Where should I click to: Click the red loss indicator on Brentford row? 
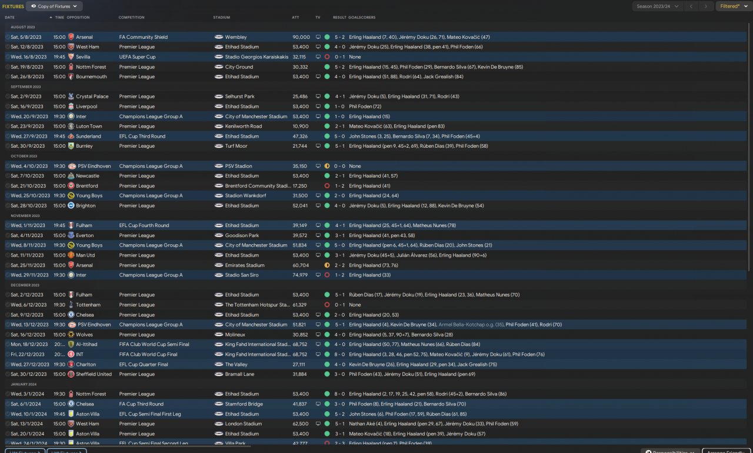[x=327, y=186]
